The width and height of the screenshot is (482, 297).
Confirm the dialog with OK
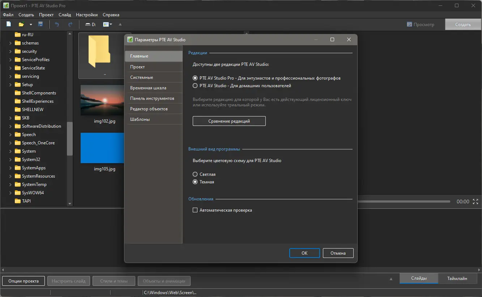[x=304, y=253]
